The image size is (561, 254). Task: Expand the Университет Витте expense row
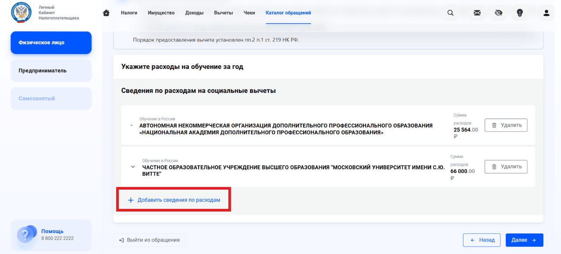(133, 166)
